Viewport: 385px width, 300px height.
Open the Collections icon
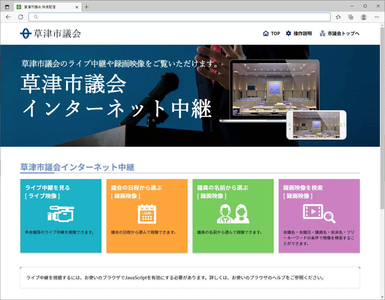351,17
